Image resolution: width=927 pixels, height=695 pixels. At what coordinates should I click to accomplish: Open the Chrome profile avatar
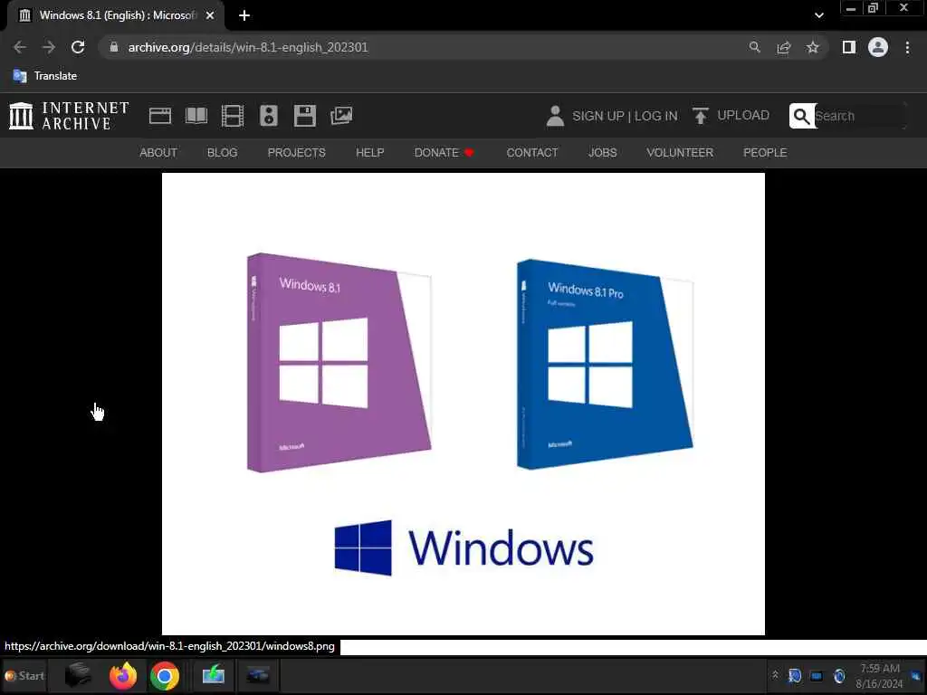pyautogui.click(x=878, y=47)
